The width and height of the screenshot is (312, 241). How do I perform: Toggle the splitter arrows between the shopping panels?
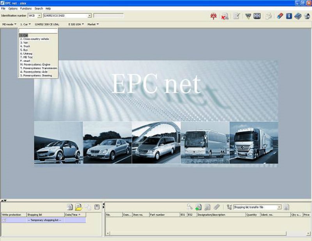[x=103, y=206]
